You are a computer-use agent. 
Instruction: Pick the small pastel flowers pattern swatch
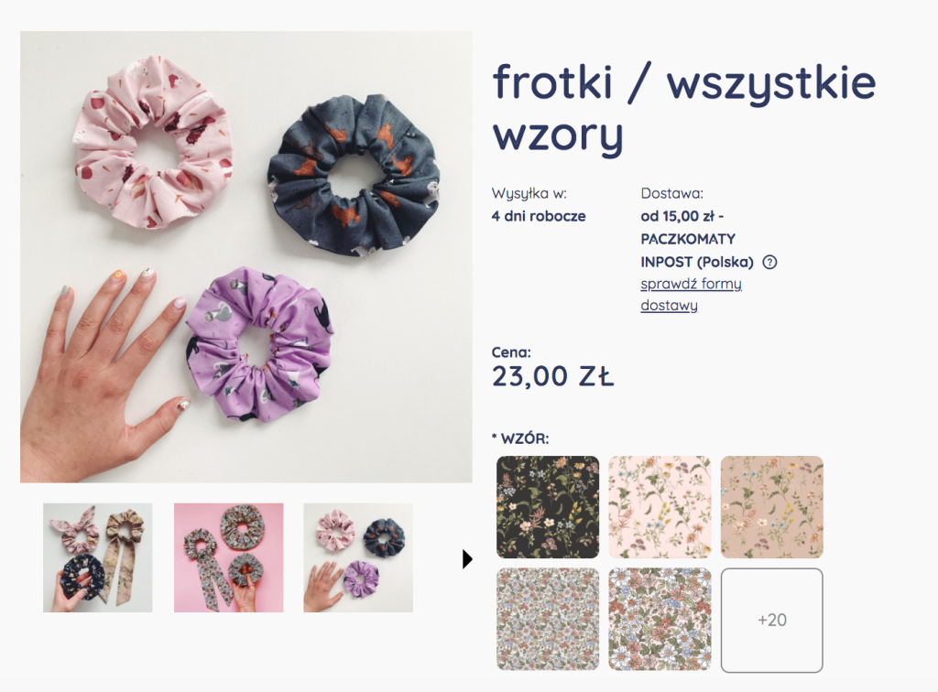[x=548, y=619]
